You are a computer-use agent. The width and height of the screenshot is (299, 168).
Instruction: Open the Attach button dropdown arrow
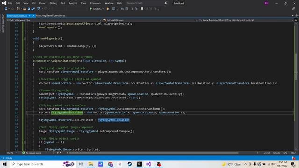tap(103, 9)
